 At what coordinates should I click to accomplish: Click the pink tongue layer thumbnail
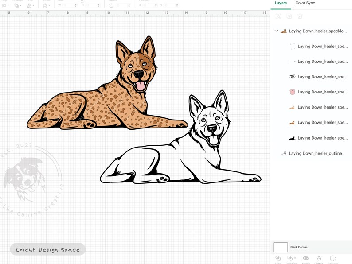(x=292, y=92)
